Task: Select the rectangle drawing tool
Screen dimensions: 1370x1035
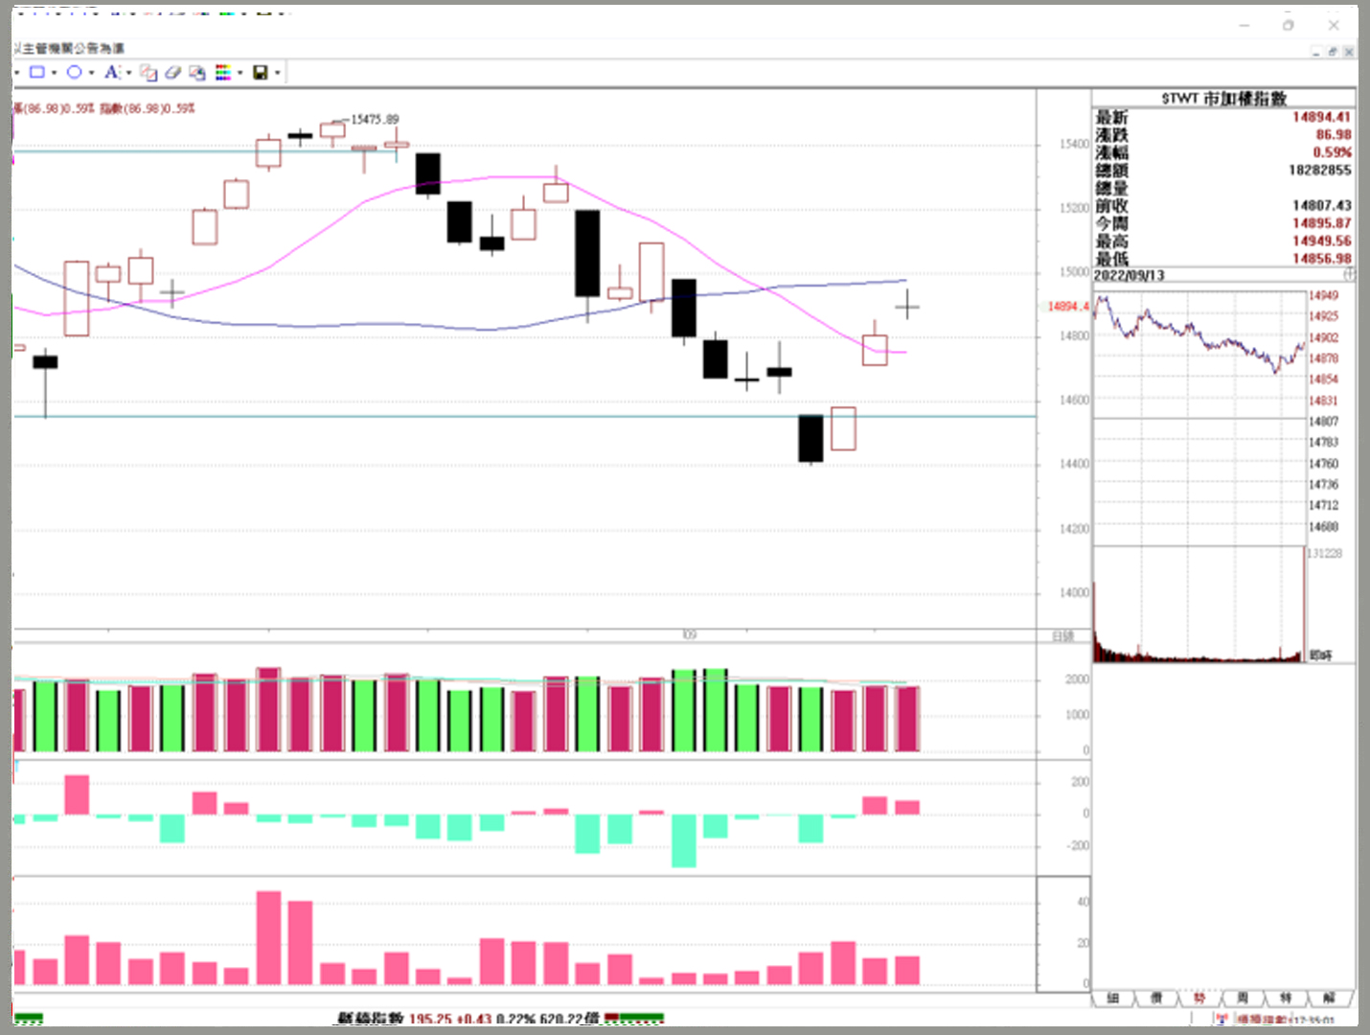Action: pos(37,72)
